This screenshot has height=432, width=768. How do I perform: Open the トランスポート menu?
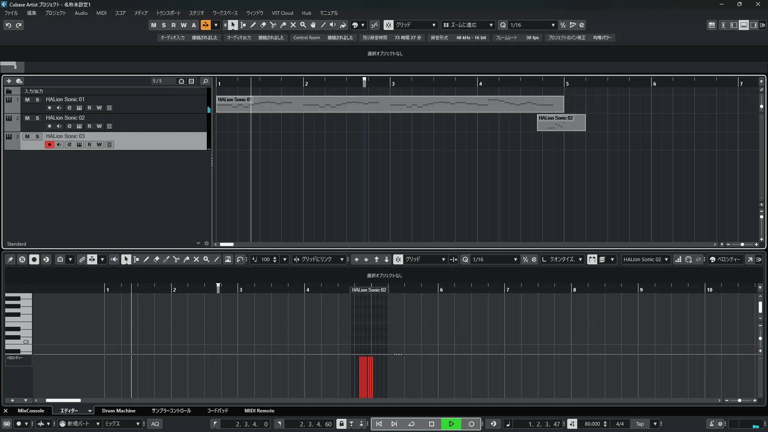coord(168,13)
